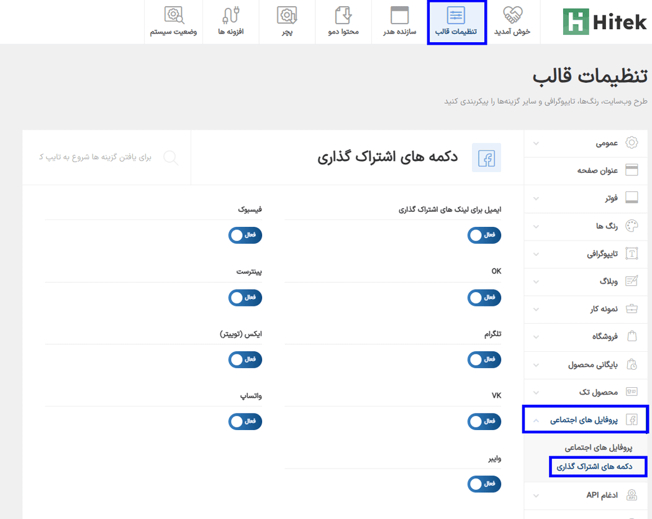Open the افزونه ها tab
This screenshot has width=652, height=519.
(x=231, y=22)
